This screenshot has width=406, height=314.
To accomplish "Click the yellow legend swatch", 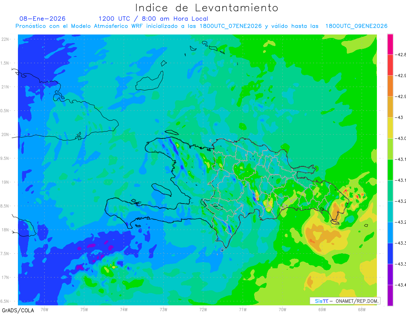I will coord(390,128).
